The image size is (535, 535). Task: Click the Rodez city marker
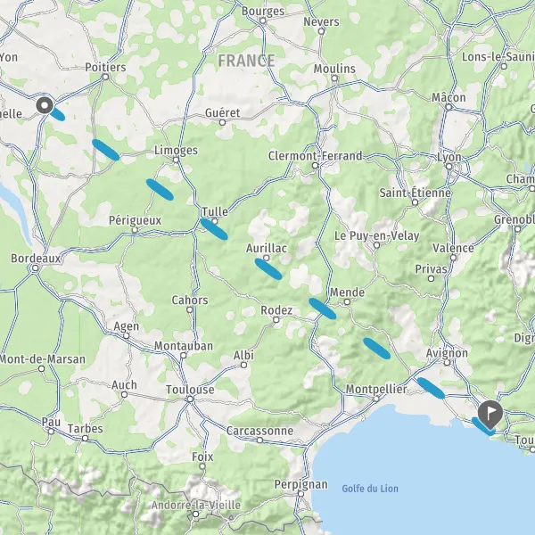276,320
